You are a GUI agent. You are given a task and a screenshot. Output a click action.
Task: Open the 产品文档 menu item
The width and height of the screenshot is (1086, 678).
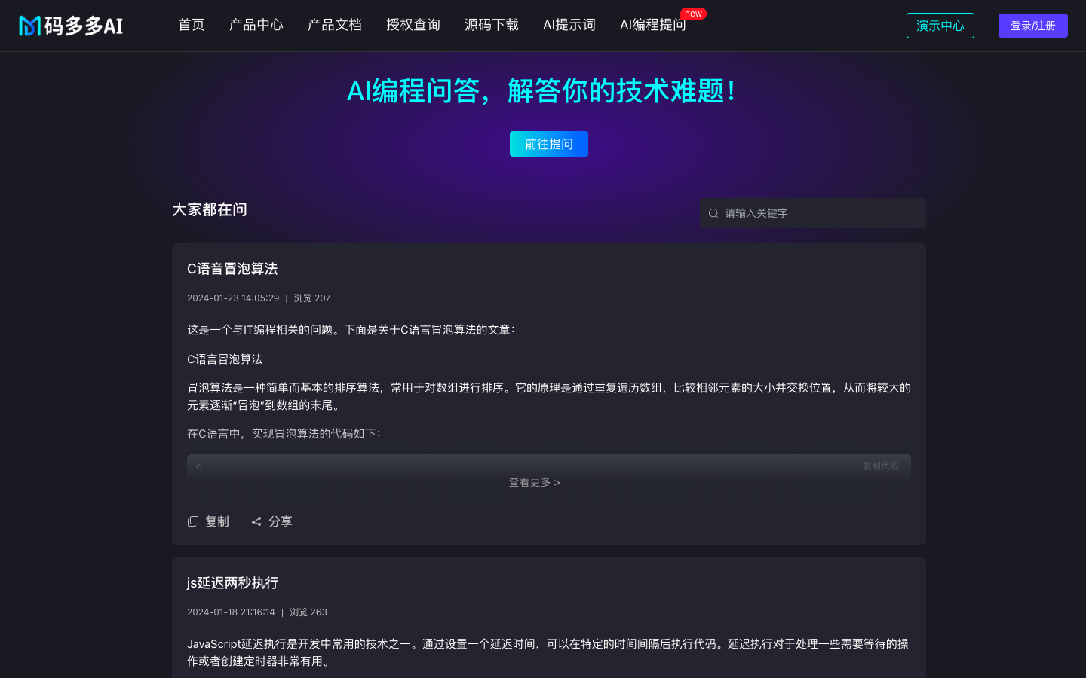click(x=335, y=25)
